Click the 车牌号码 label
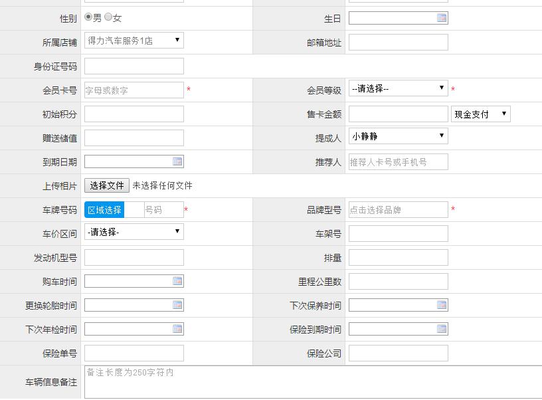 pyautogui.click(x=60, y=210)
